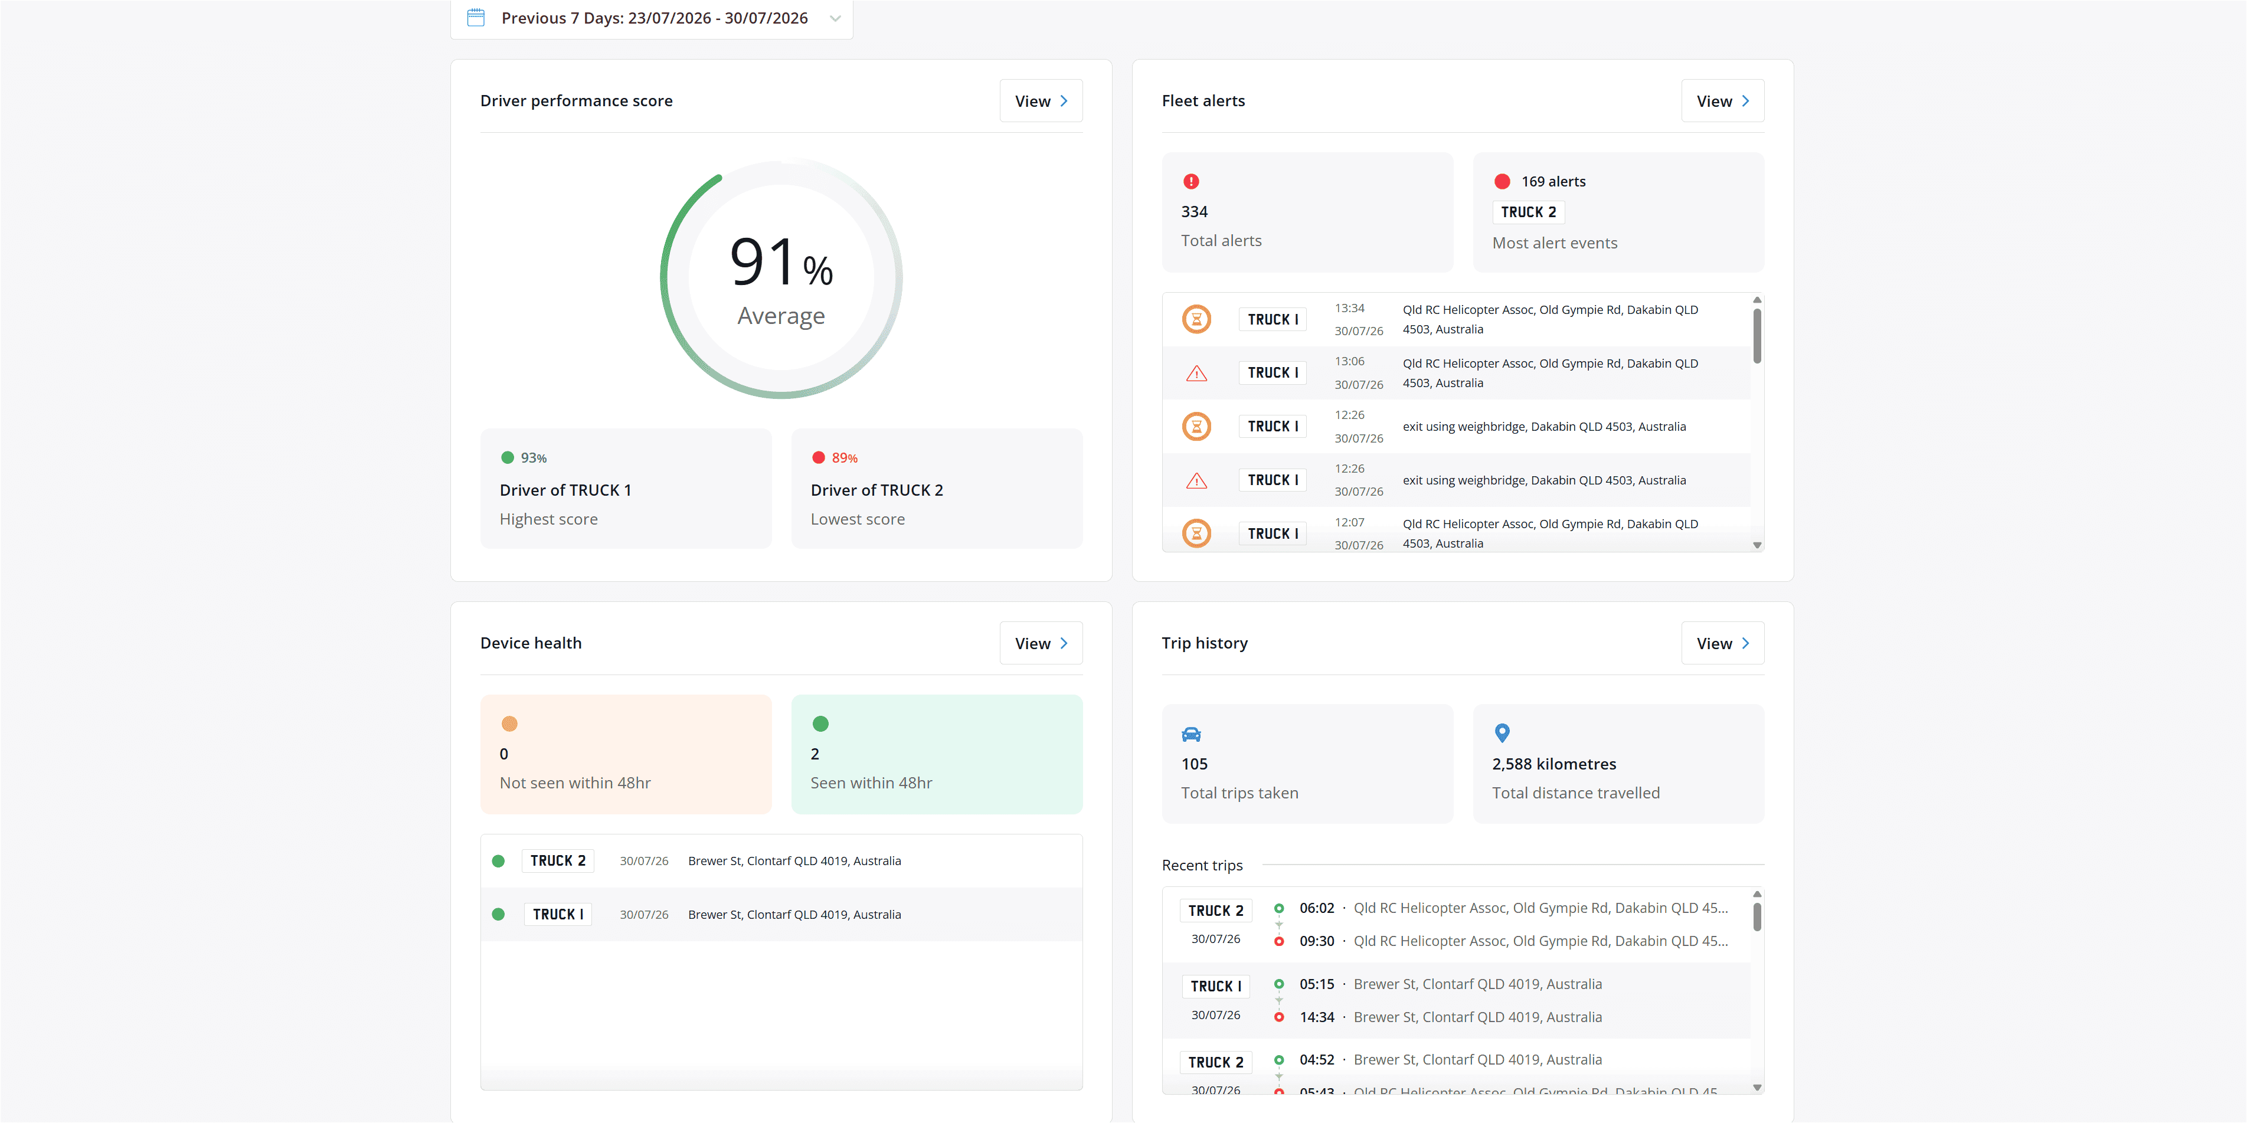View Driver performance score details
Screen dimensions: 2247x1123
coord(1041,101)
